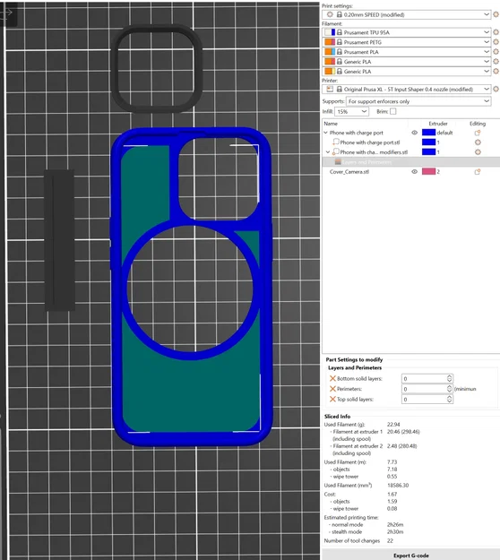Select Phone with cha... modifiers.stl row

[x=374, y=151]
